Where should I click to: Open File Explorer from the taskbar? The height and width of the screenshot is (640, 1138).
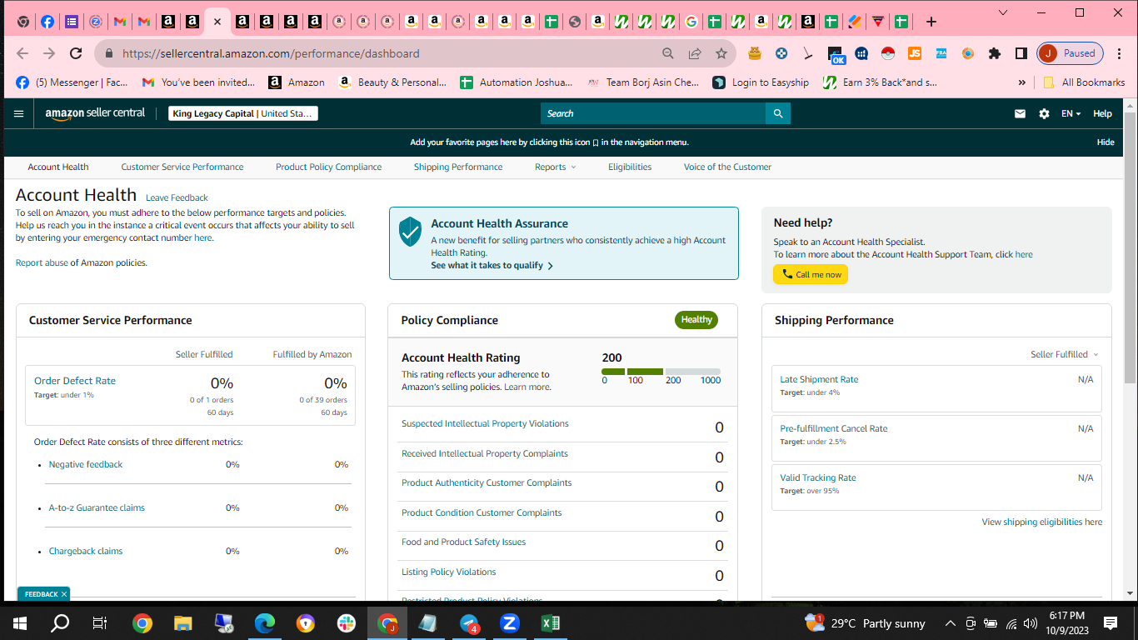coord(183,623)
